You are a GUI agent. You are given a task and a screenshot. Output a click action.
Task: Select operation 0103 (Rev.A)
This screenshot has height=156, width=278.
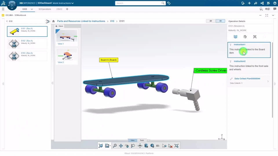(27, 56)
